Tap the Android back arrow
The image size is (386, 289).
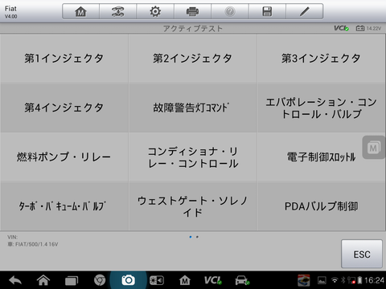[15, 280]
